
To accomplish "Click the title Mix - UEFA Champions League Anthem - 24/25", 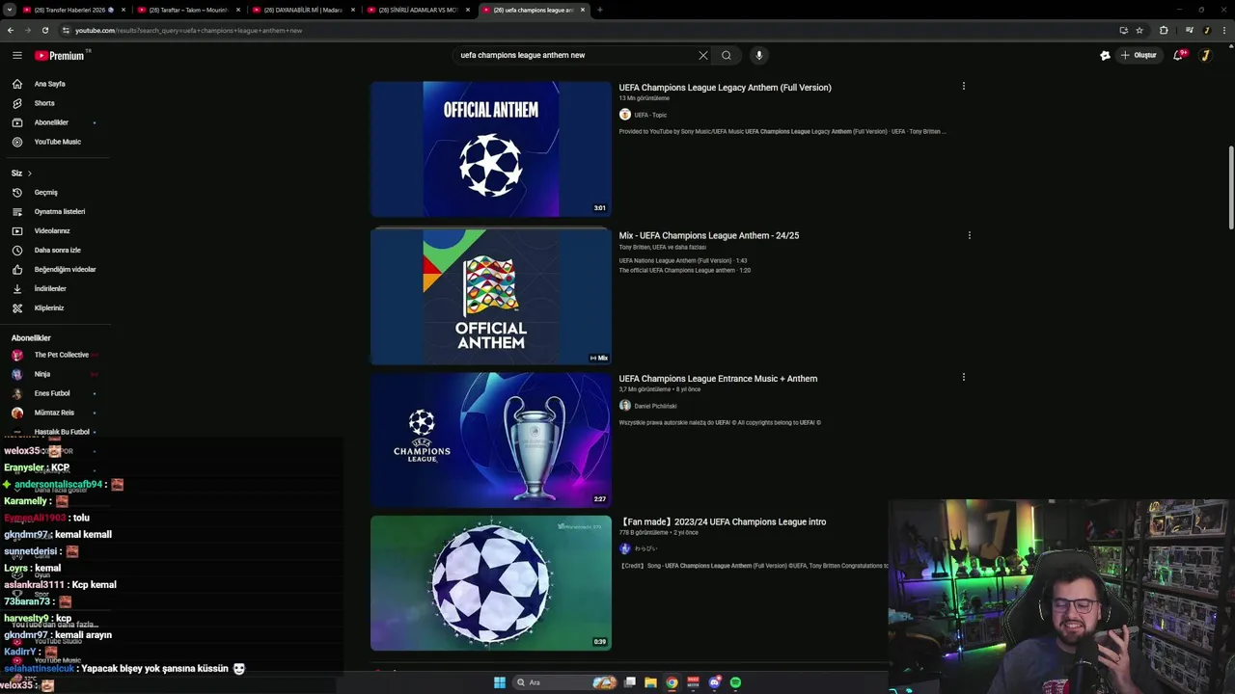I will 709,235.
